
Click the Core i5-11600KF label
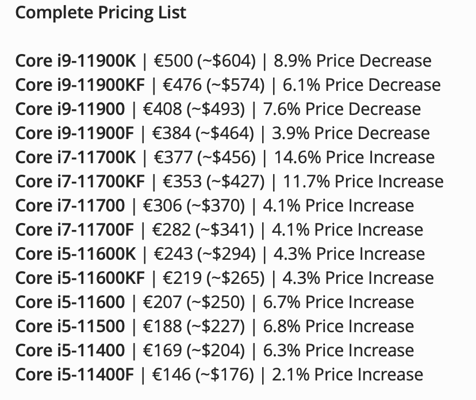point(80,278)
